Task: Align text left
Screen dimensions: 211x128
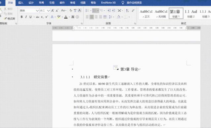Action: click(x=87, y=17)
